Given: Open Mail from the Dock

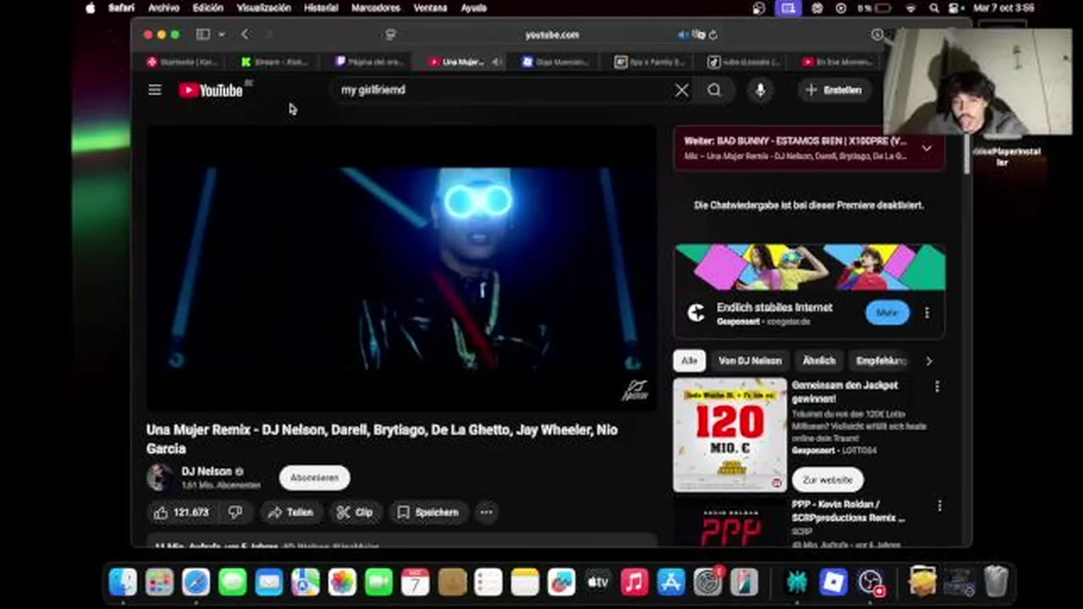Looking at the screenshot, I should pyautogui.click(x=269, y=582).
